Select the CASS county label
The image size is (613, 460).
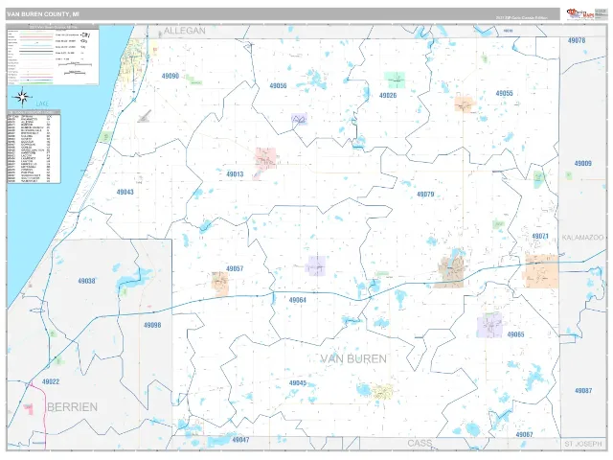coord(420,443)
